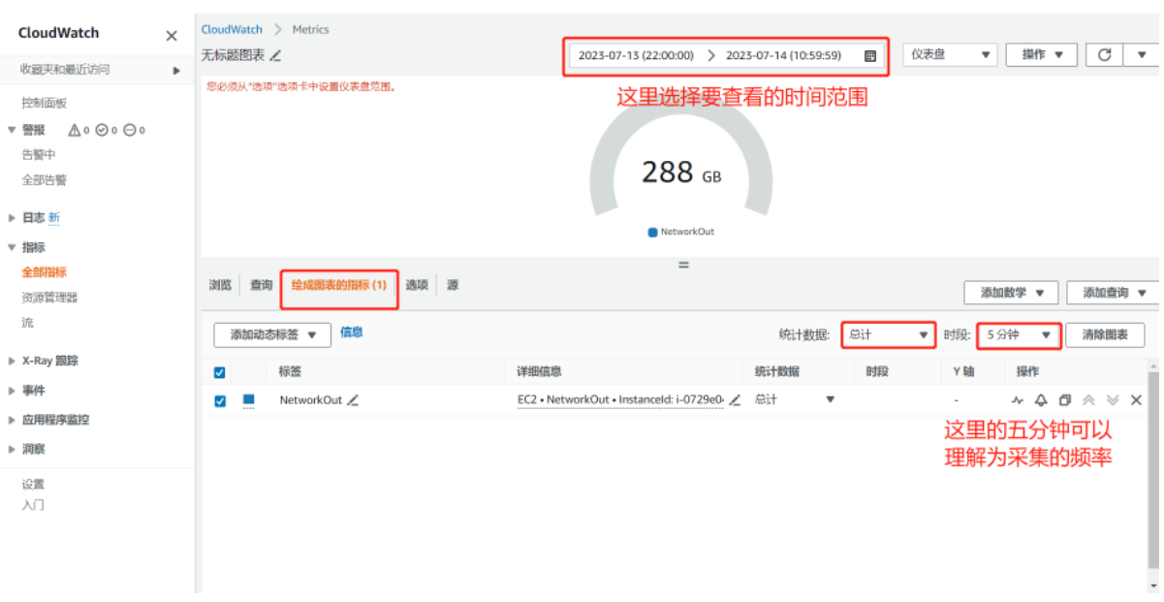Open 告警中 in the sidebar
Image resolution: width=1164 pixels, height=602 pixels.
point(39,154)
